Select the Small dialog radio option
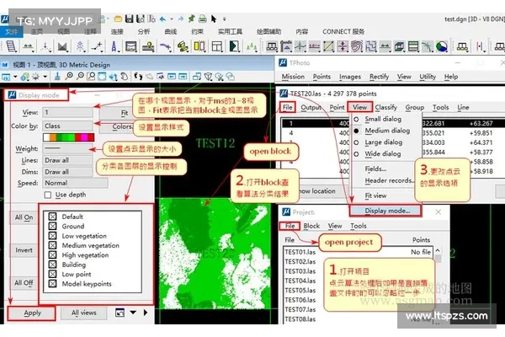This screenshot has width=505, height=337. coord(357,120)
